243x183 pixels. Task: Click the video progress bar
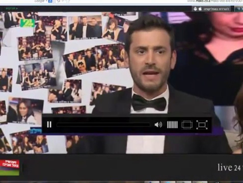[103, 125]
